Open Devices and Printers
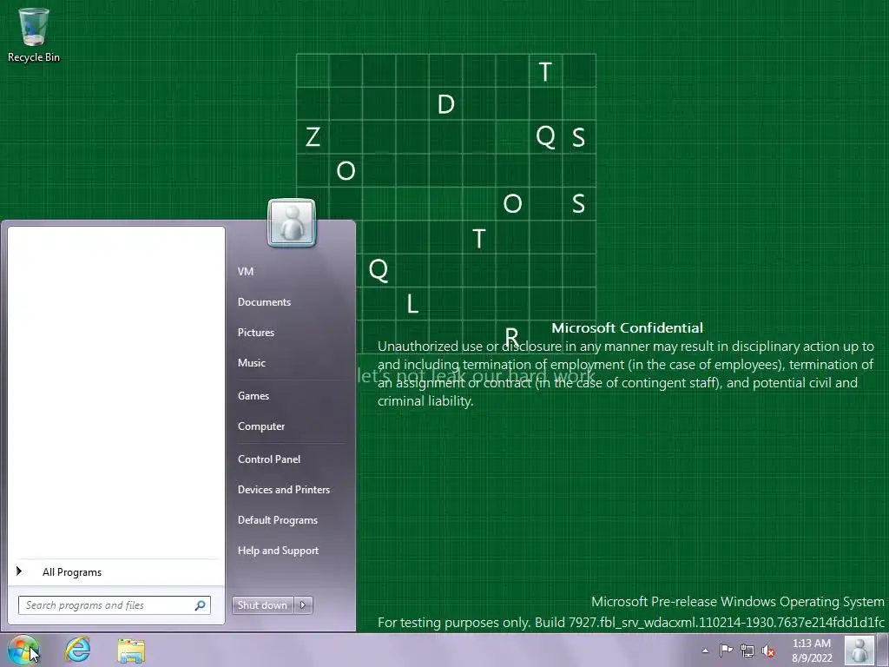 pos(284,490)
